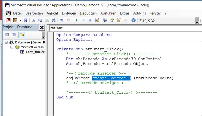Cut selection with the scissors icon
This screenshot has height=116, width=202.
point(33,20)
